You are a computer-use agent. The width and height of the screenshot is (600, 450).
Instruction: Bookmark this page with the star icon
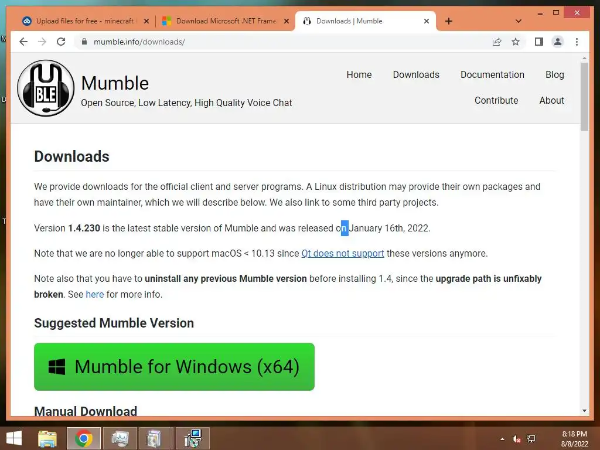[516, 42]
